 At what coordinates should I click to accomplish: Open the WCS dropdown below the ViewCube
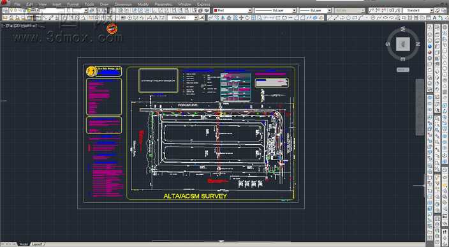[x=403, y=70]
